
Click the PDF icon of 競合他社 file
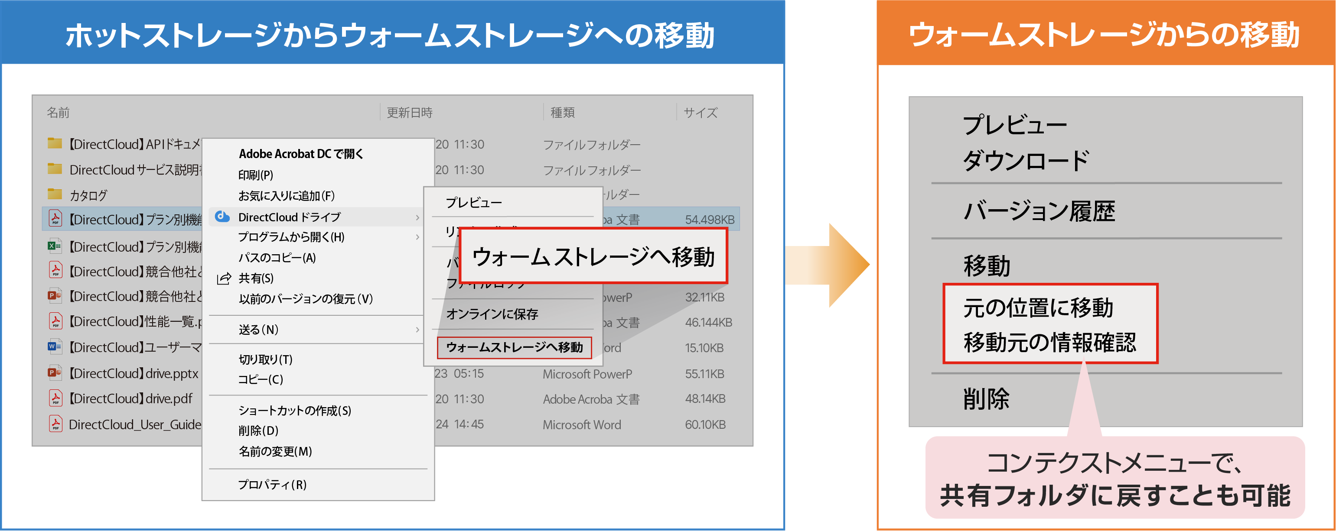(x=55, y=270)
